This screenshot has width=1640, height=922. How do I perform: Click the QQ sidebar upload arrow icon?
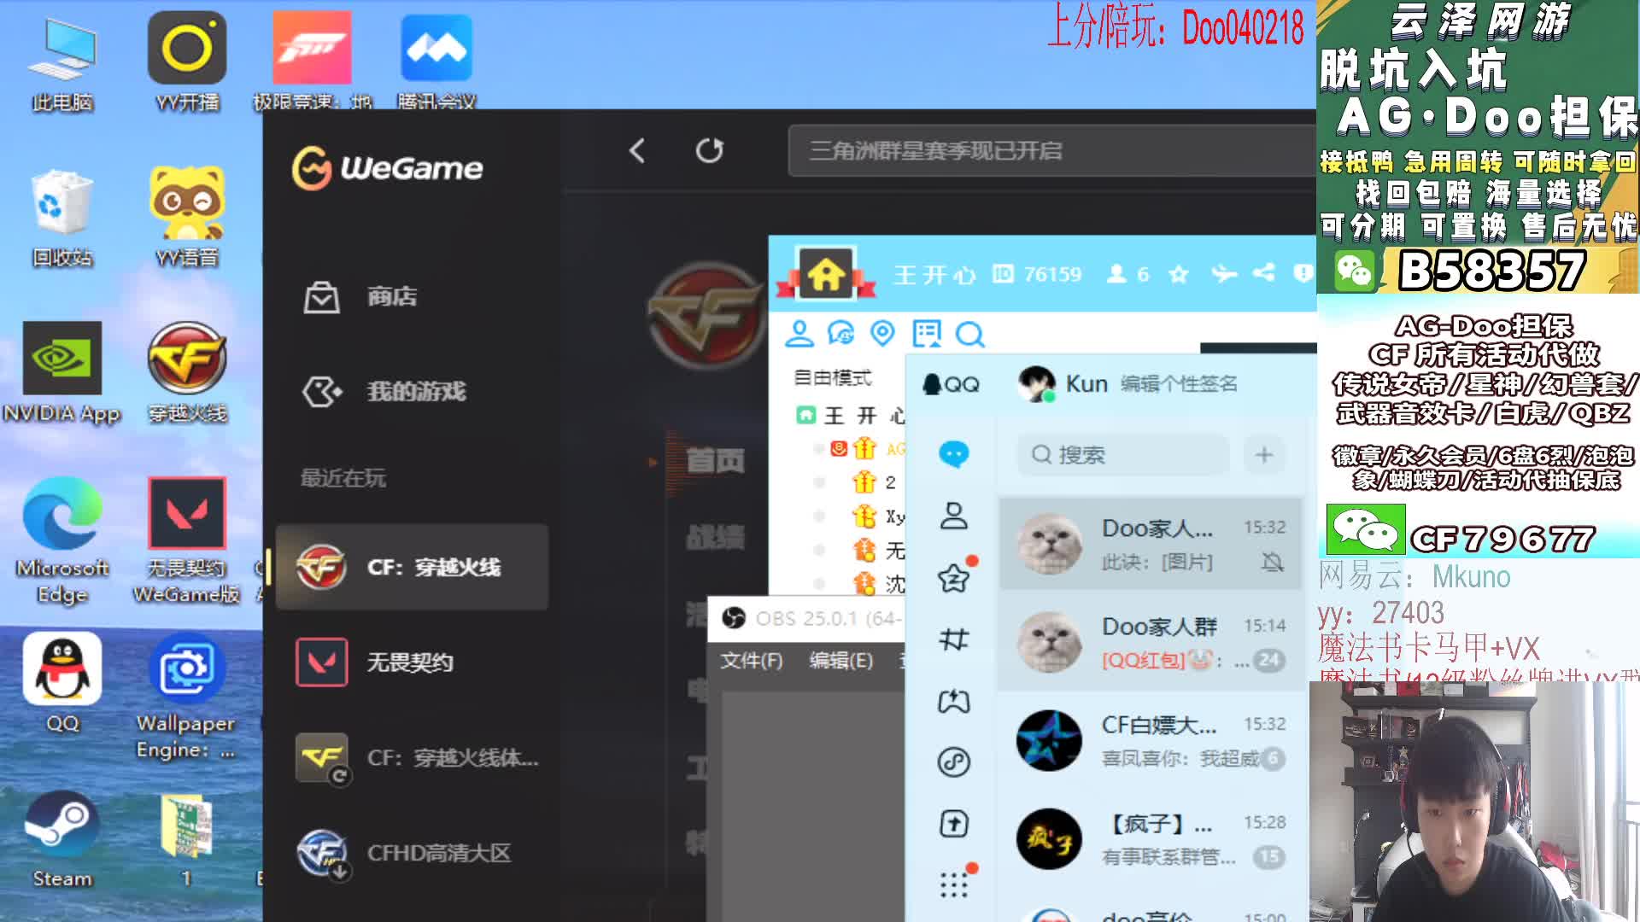pos(954,824)
